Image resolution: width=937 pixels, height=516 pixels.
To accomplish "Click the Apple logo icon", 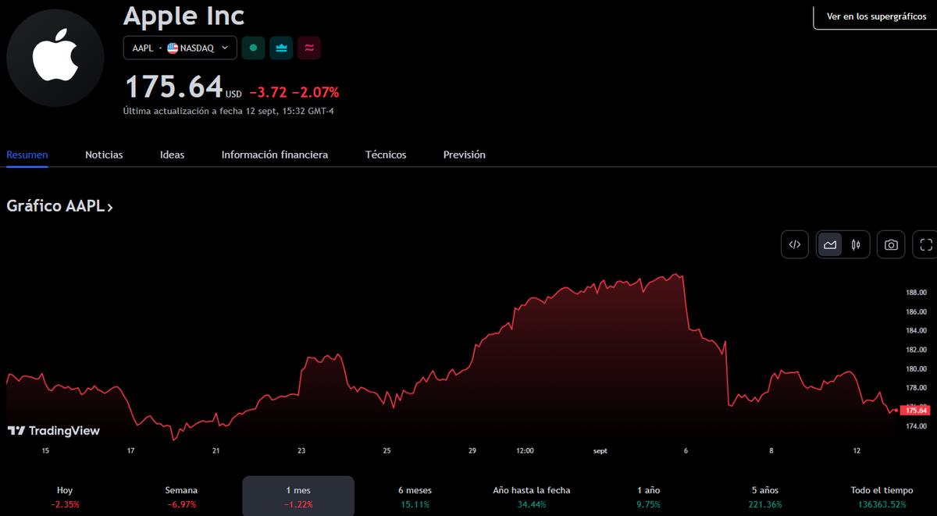I will coord(55,58).
